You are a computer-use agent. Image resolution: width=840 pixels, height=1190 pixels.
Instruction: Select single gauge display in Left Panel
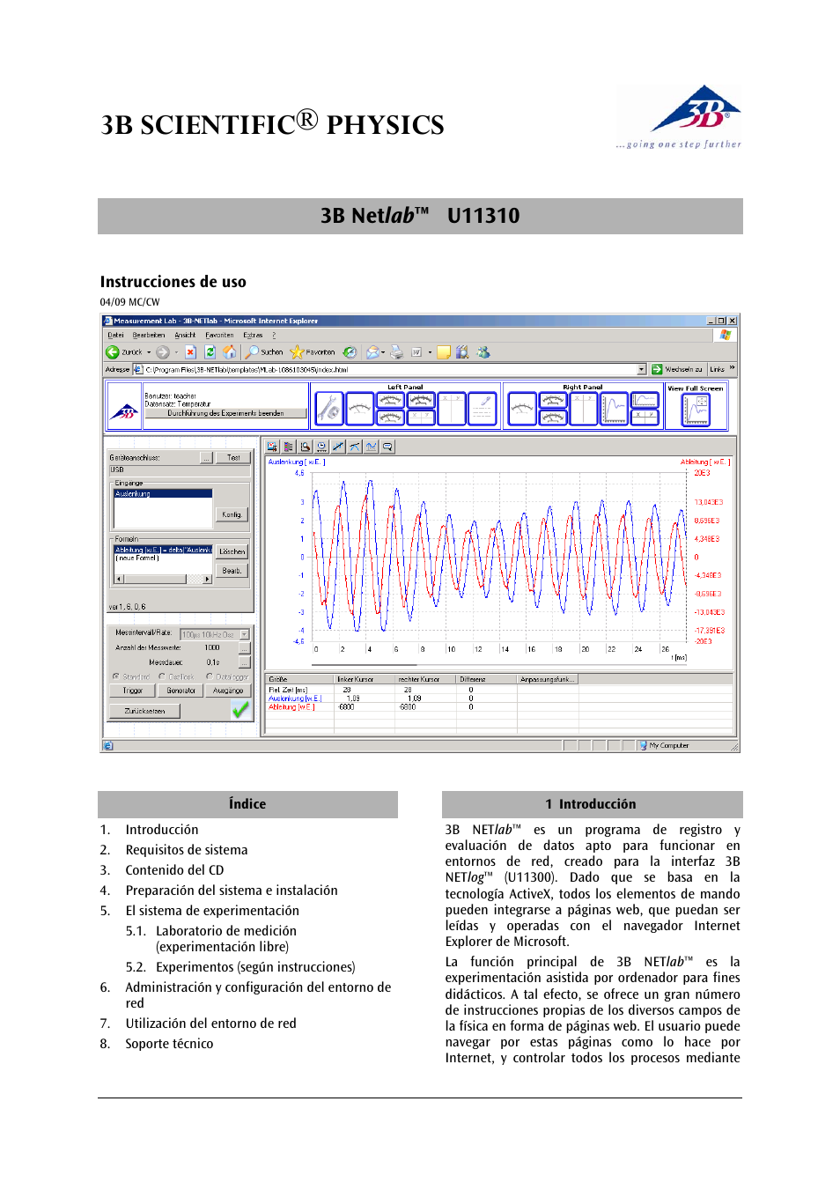point(359,409)
